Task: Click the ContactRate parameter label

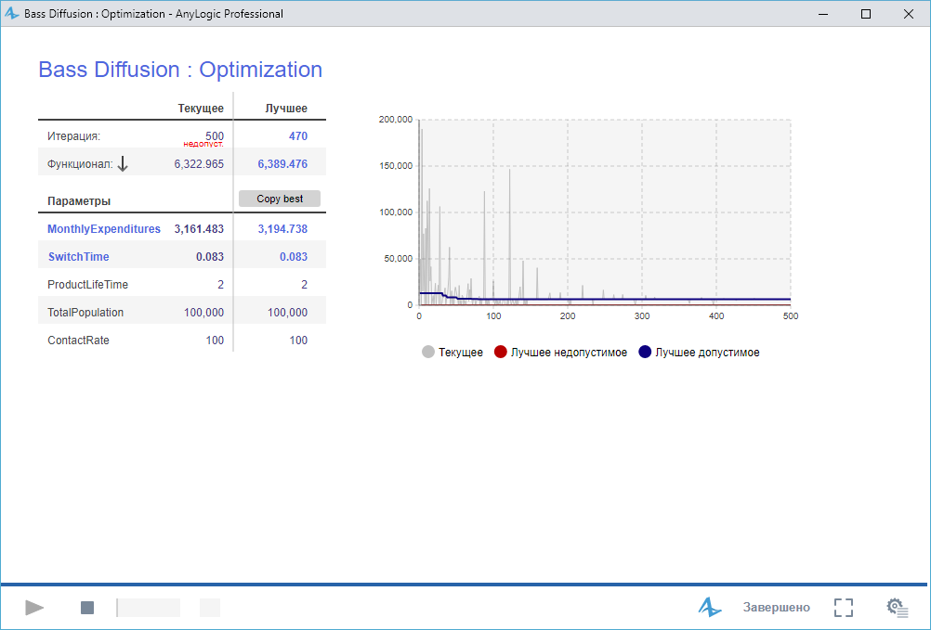Action: point(78,341)
